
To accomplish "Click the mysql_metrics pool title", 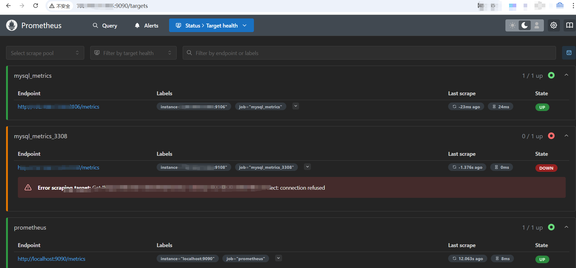I will click(33, 76).
